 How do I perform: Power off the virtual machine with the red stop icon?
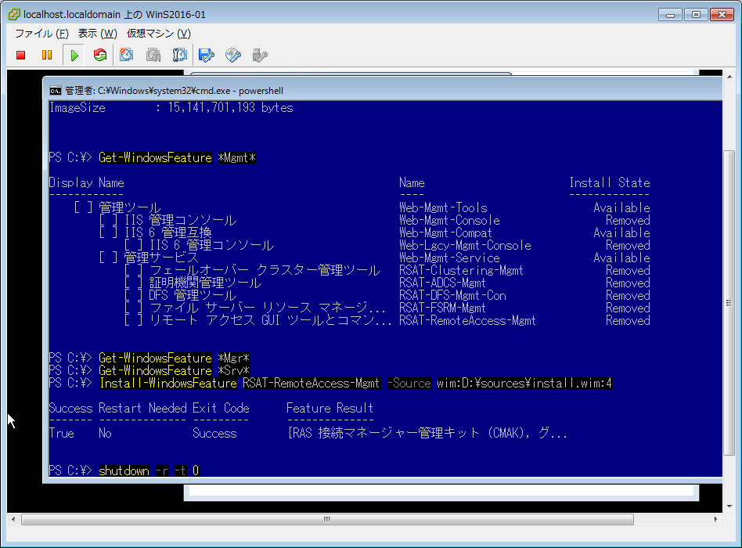[x=20, y=55]
